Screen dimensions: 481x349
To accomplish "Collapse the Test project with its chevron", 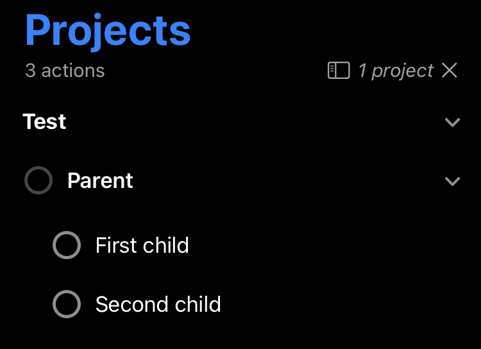I will tap(453, 122).
